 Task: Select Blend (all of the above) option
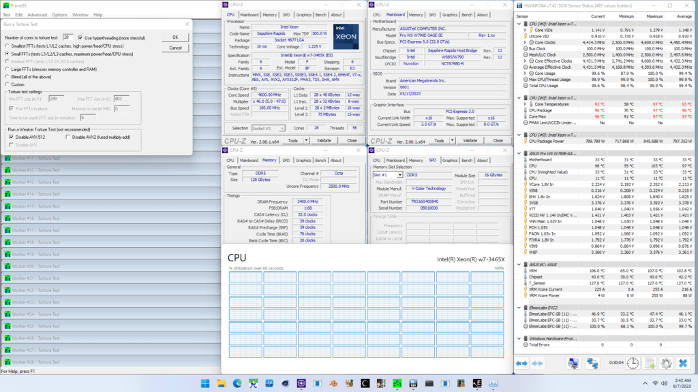tap(7, 77)
